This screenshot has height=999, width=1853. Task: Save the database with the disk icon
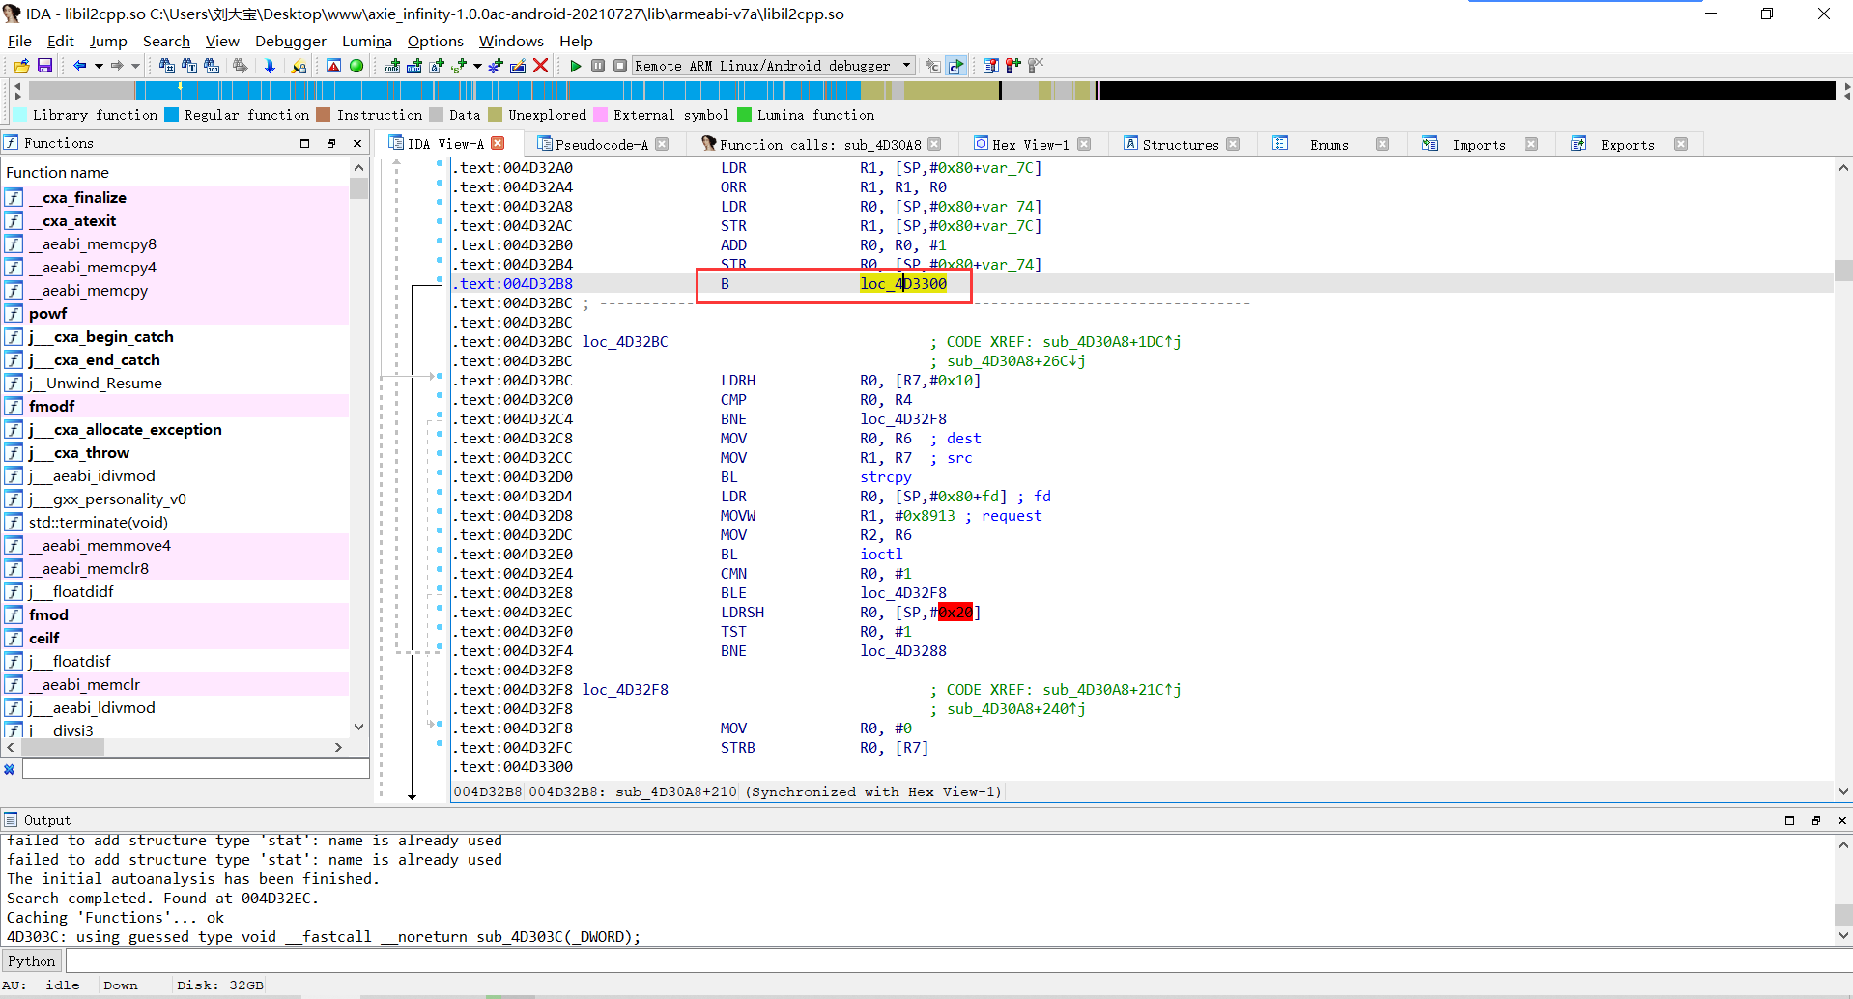point(44,65)
